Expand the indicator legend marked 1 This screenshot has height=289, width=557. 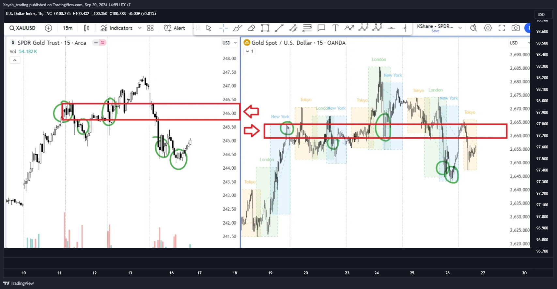pyautogui.click(x=249, y=51)
